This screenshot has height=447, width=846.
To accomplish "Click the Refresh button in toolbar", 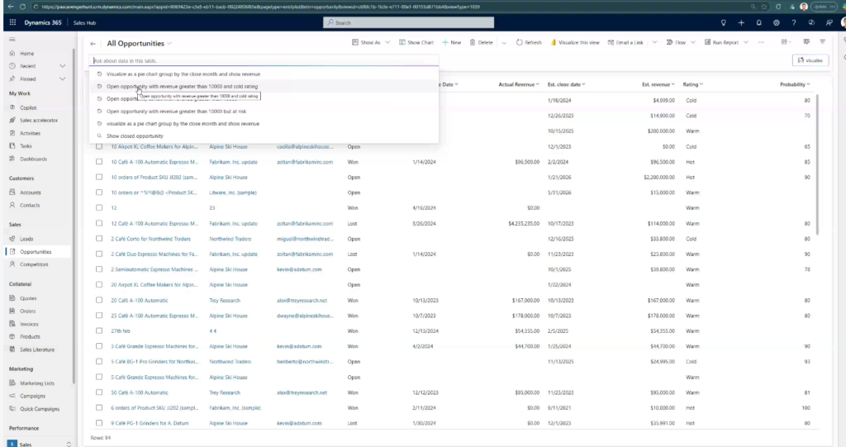I will point(529,42).
